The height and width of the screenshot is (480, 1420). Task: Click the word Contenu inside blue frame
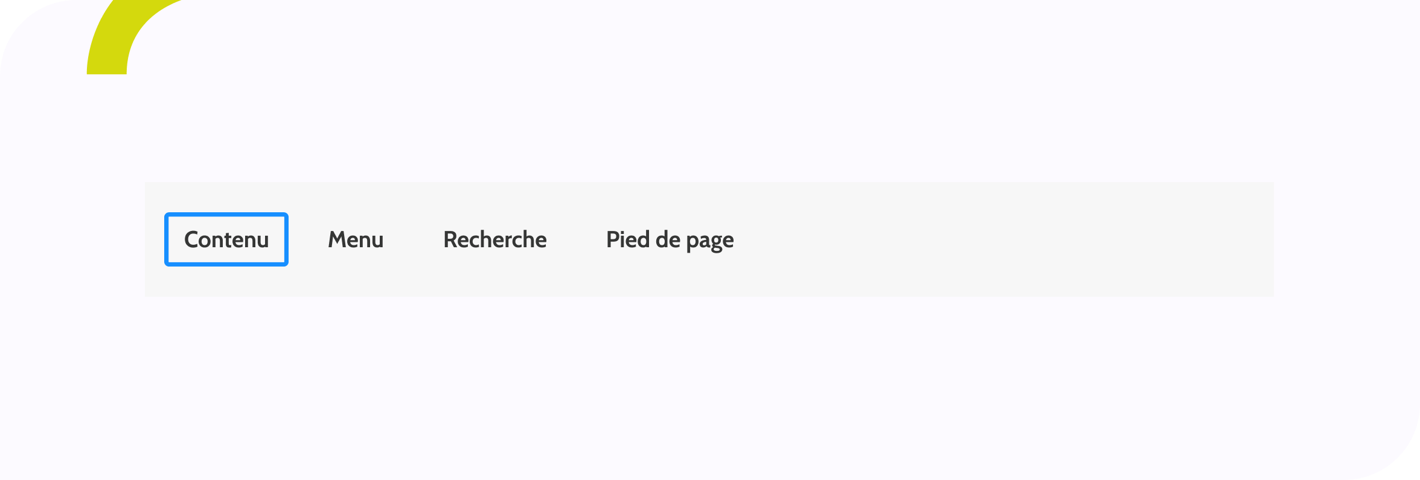[226, 240]
